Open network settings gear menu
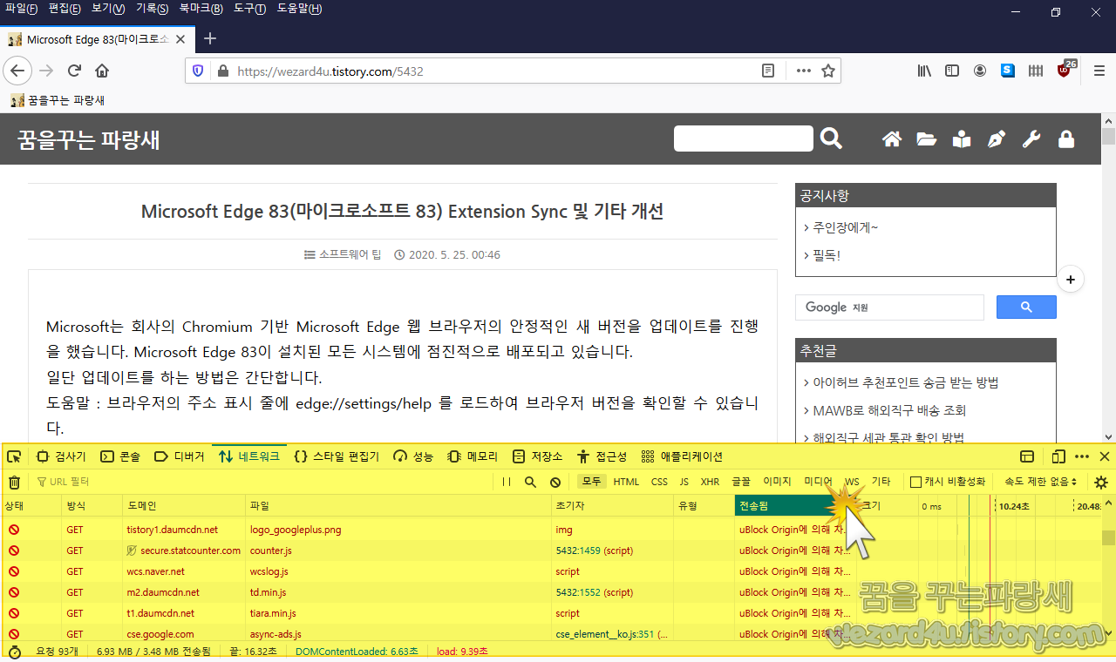The width and height of the screenshot is (1116, 662). 1101,482
